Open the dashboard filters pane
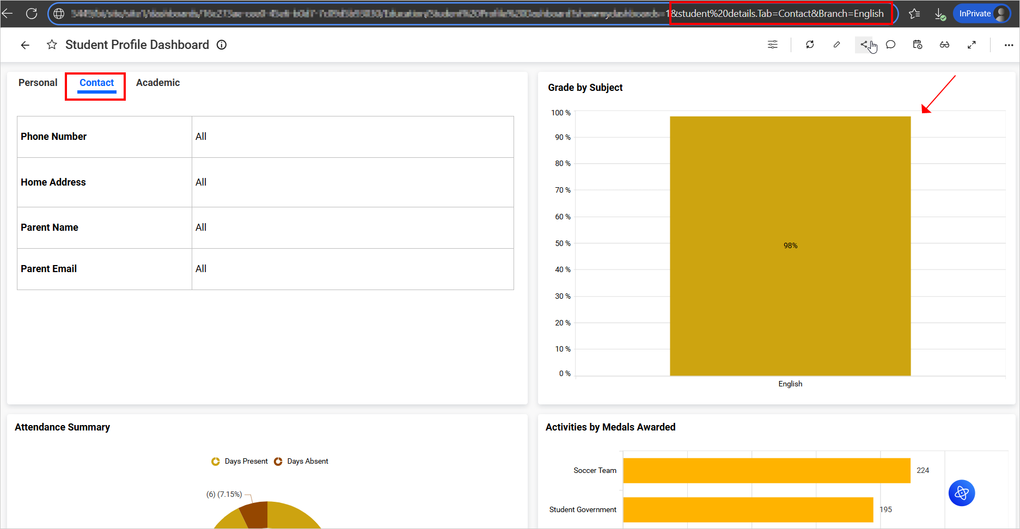The height and width of the screenshot is (529, 1020). pos(772,45)
